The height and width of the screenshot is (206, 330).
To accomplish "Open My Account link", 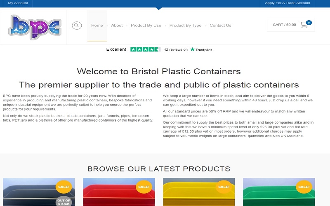I will pos(18,3).
